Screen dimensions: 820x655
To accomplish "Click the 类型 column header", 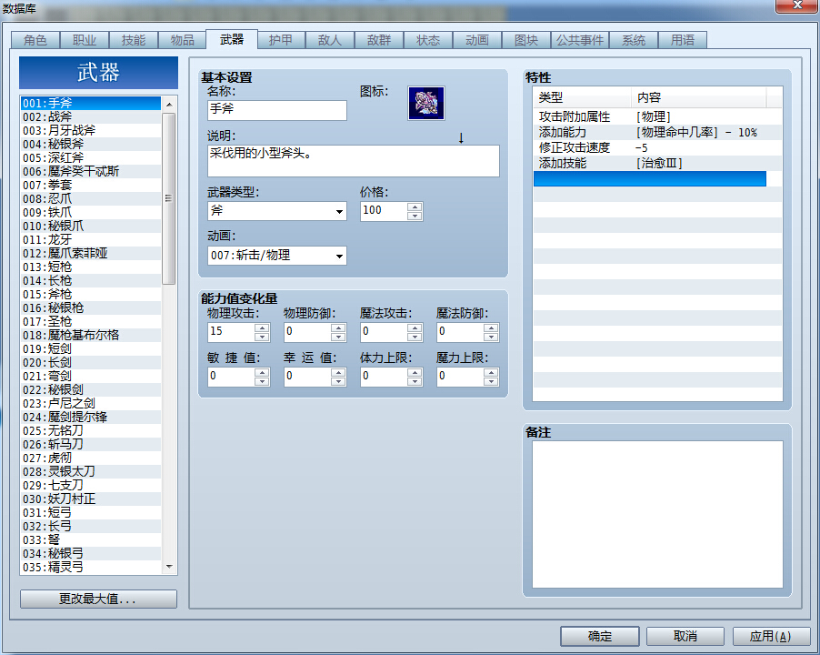I will [582, 97].
